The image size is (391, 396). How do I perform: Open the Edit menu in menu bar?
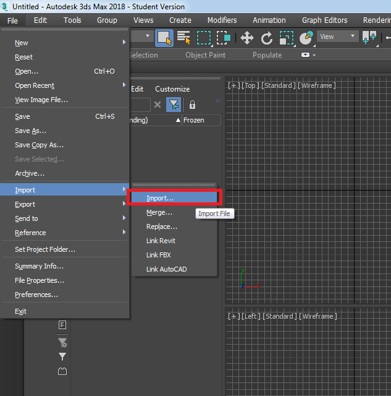[40, 20]
